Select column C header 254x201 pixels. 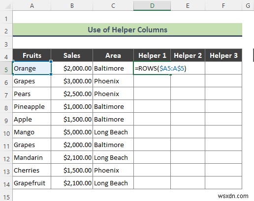click(x=113, y=6)
